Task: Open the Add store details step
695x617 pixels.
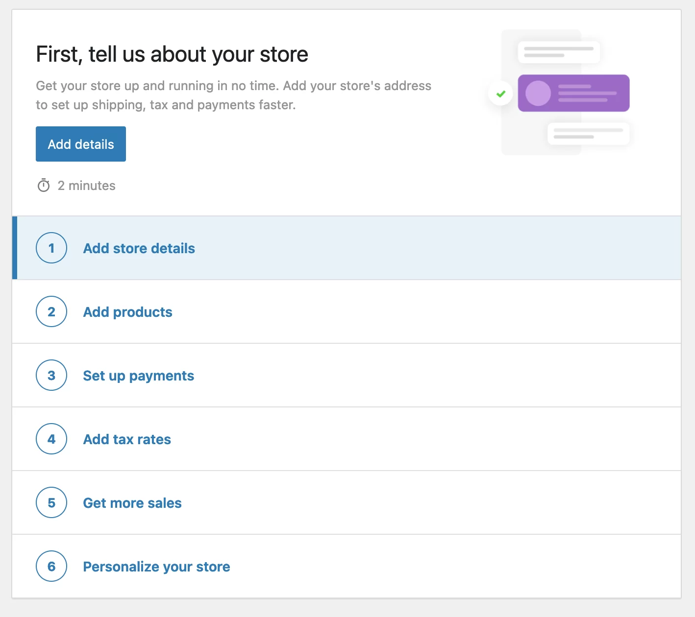Action: (347, 248)
